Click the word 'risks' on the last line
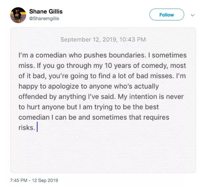Image resolution: width=205 pixels, height=187 pixels. (x=26, y=128)
